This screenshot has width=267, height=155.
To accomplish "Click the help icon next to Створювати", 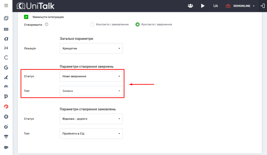I will click(46, 24).
